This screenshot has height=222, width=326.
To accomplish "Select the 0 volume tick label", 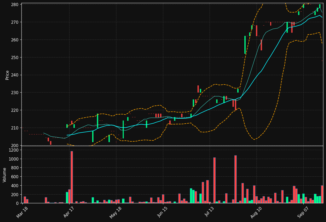I will 17,203.
